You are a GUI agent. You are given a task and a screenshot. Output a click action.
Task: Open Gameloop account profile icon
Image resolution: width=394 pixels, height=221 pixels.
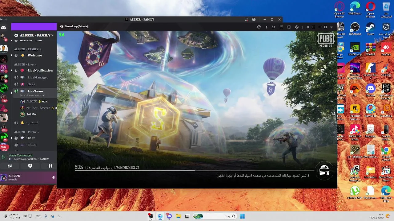(x=297, y=27)
